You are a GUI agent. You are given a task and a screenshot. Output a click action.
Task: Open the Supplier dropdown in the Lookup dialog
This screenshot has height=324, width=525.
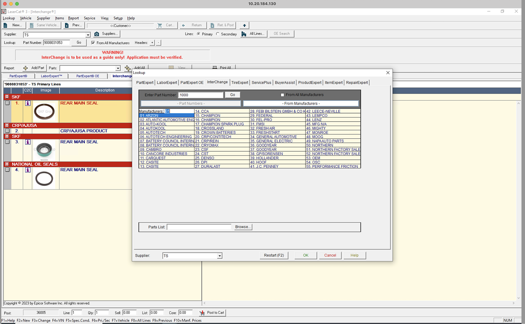coord(219,256)
